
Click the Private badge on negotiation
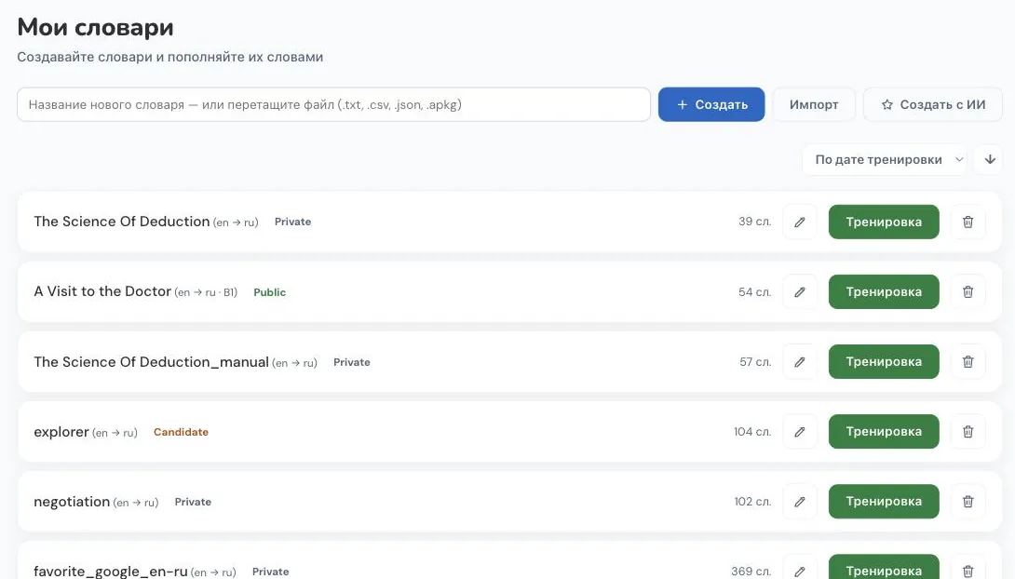[193, 502]
